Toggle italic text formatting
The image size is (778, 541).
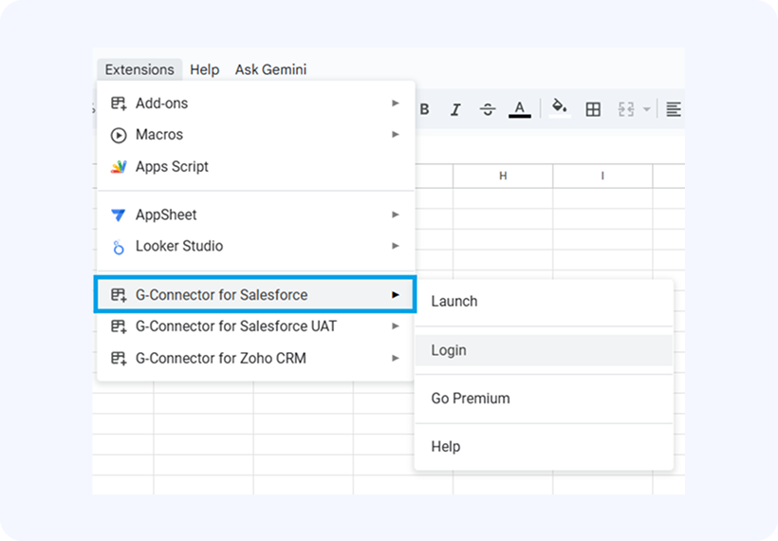click(455, 110)
